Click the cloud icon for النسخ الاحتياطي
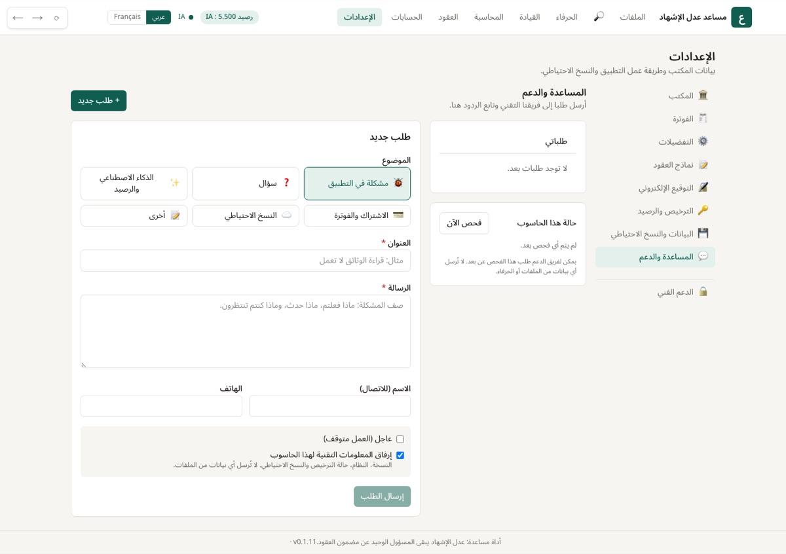This screenshot has height=554, width=786. point(286,215)
